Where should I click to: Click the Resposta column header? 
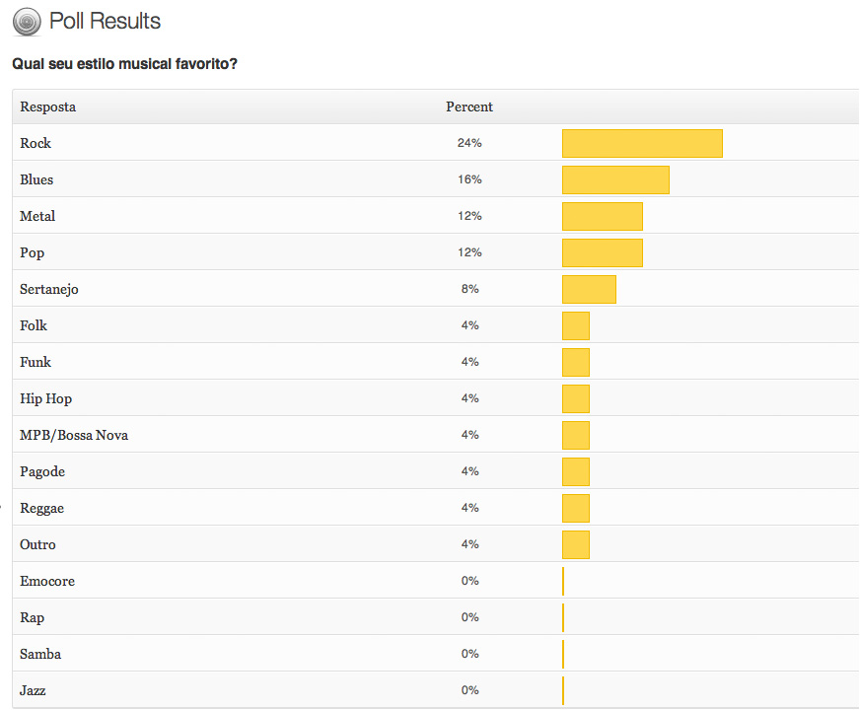pyautogui.click(x=47, y=106)
